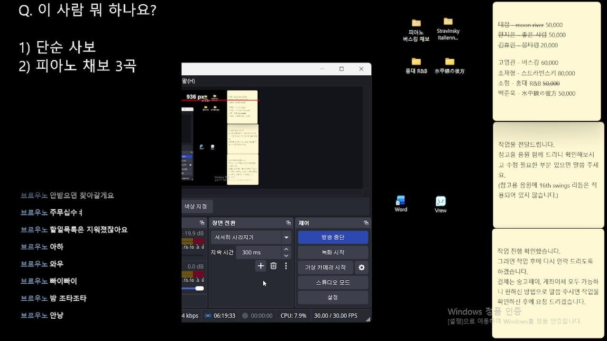Viewport: 607px width, 341px height.
Task: Undock the audio mixer panel
Action: pos(202,223)
